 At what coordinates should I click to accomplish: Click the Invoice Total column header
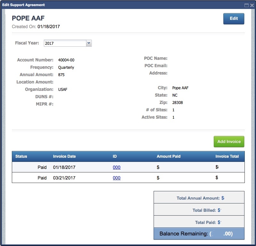point(227,156)
